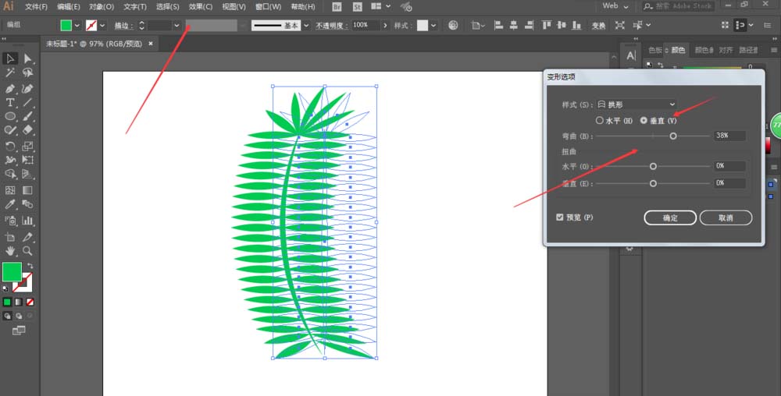Select the Zoom magnifier tool
The width and height of the screenshot is (781, 396).
(x=27, y=251)
